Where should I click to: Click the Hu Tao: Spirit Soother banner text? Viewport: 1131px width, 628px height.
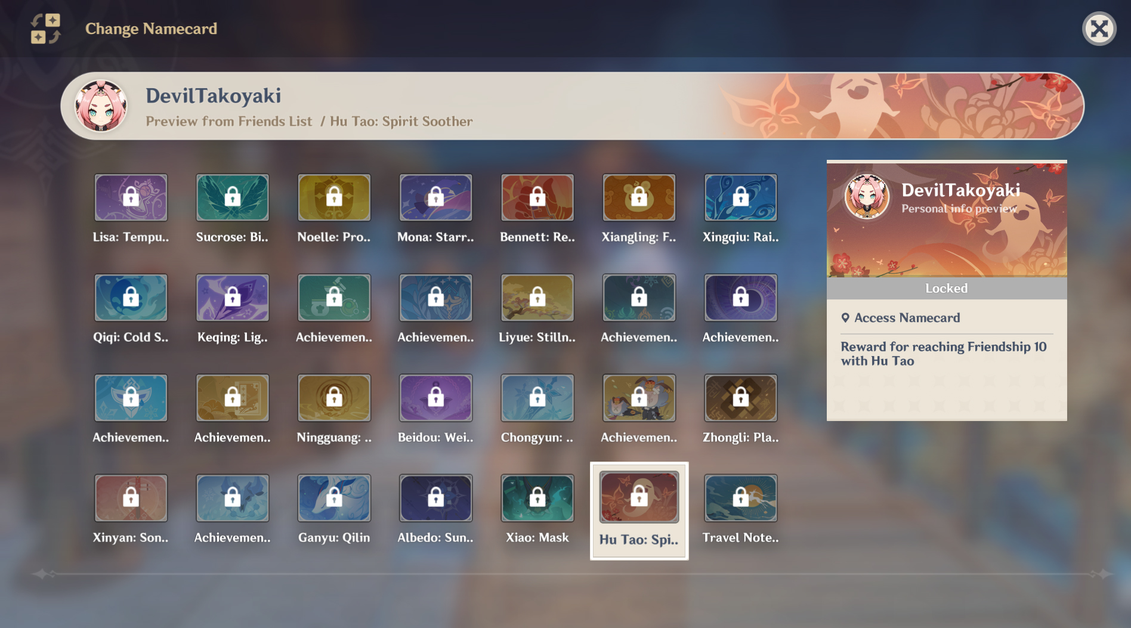[401, 122]
